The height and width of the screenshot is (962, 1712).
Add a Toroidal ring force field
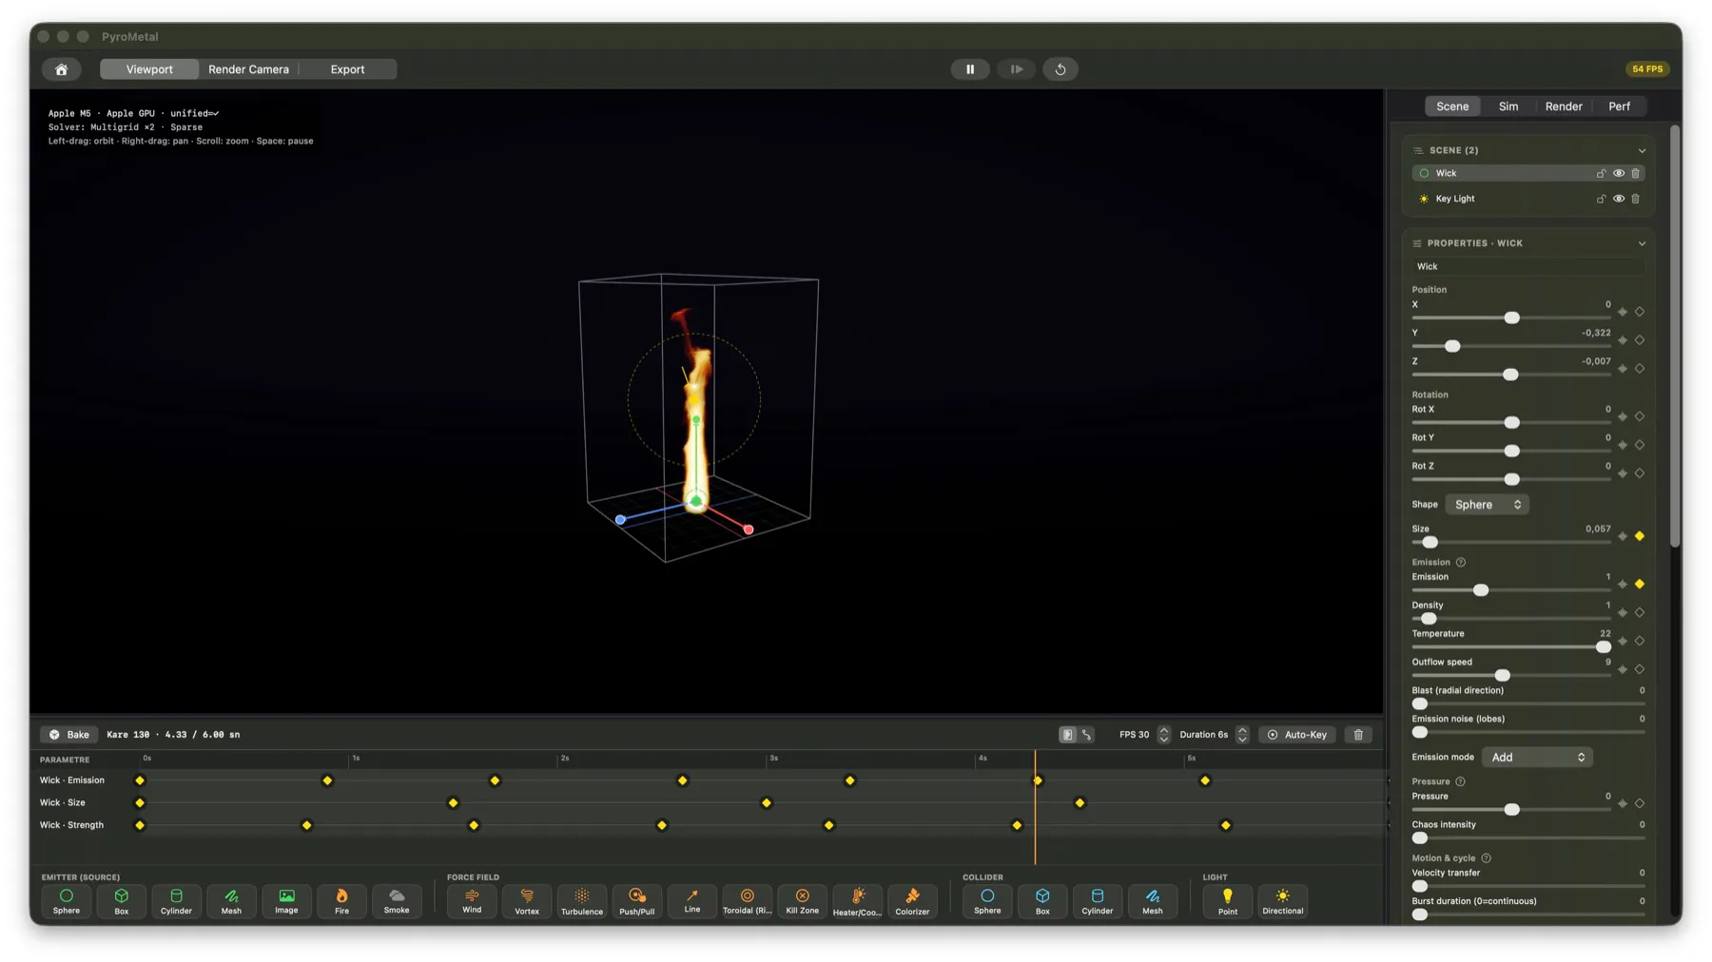click(748, 901)
